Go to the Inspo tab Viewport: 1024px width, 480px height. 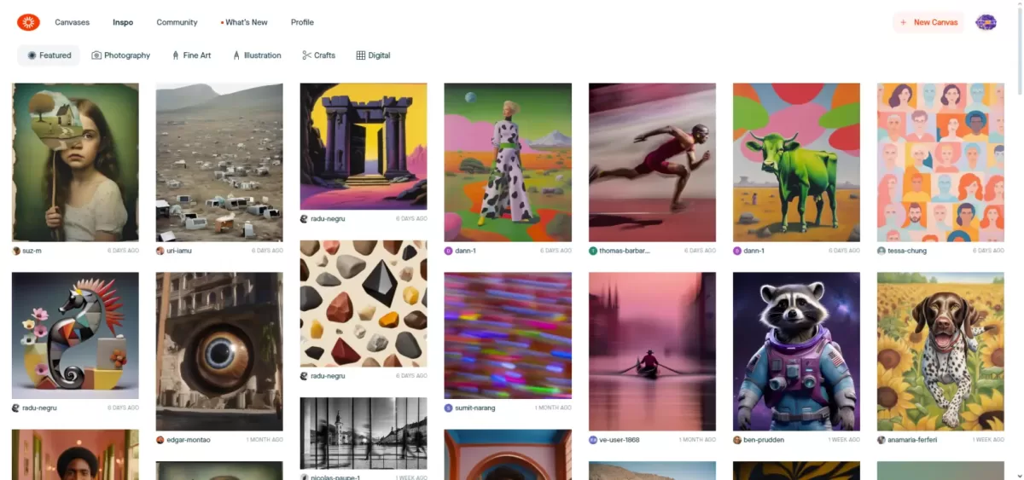[123, 22]
